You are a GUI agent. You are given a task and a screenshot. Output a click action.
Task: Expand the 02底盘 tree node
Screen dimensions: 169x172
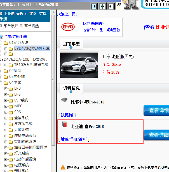coord(1,71)
